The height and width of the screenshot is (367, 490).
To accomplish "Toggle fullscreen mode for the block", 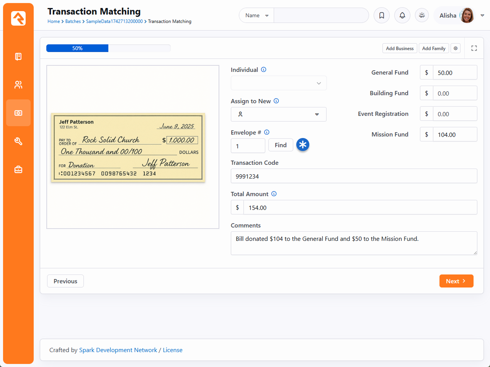I will click(x=474, y=48).
